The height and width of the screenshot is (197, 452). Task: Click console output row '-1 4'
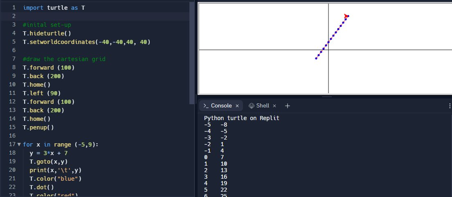point(214,151)
